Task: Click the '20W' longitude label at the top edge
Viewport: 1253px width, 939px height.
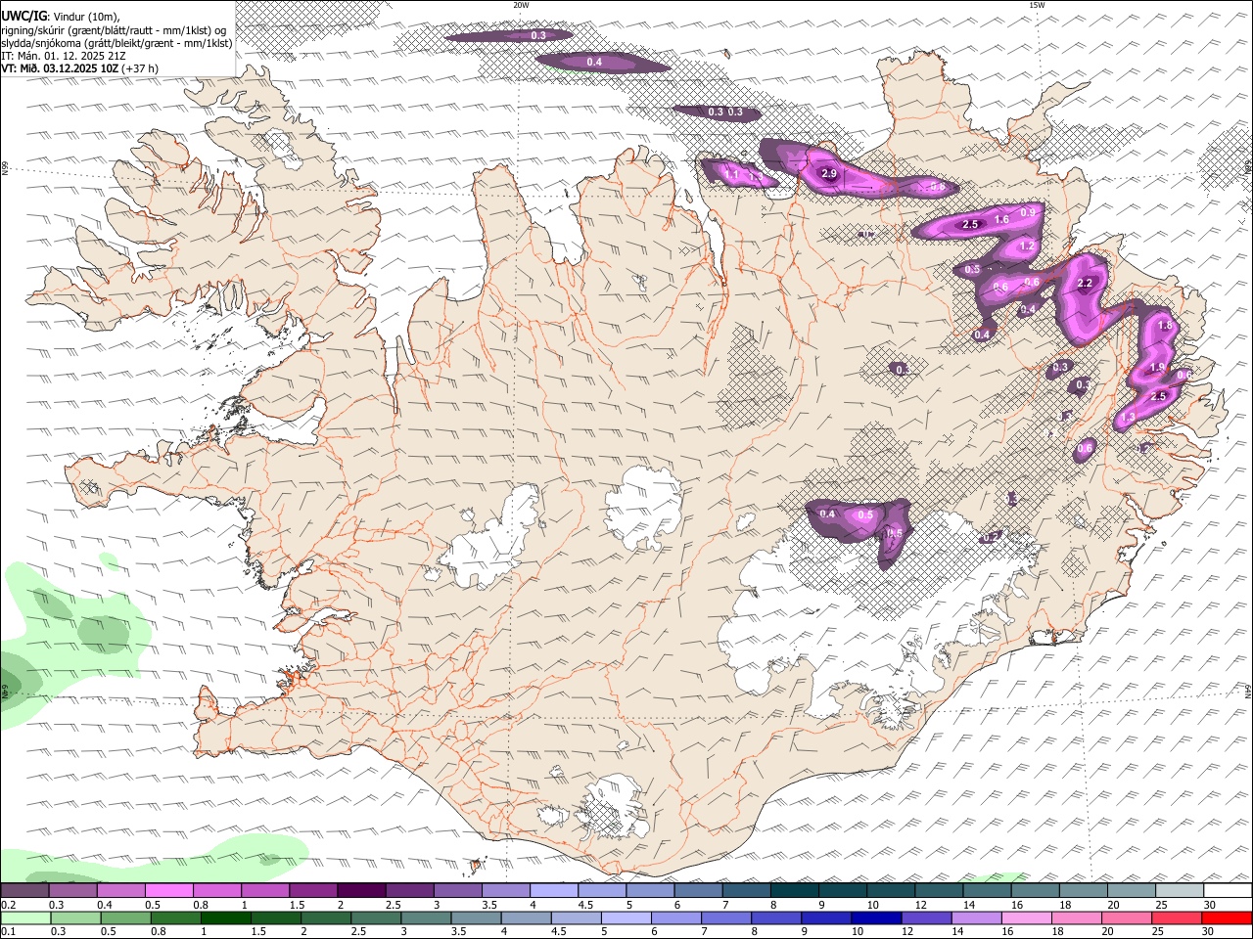Action: (x=521, y=5)
